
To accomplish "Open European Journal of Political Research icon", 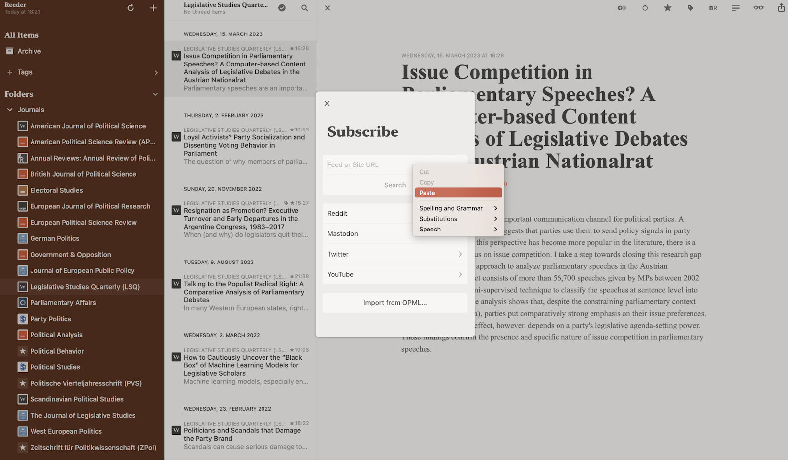I will (x=23, y=206).
